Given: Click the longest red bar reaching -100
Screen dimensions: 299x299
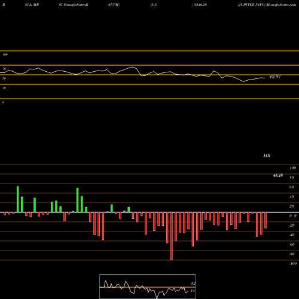Looking at the screenshot, I should (172, 236).
